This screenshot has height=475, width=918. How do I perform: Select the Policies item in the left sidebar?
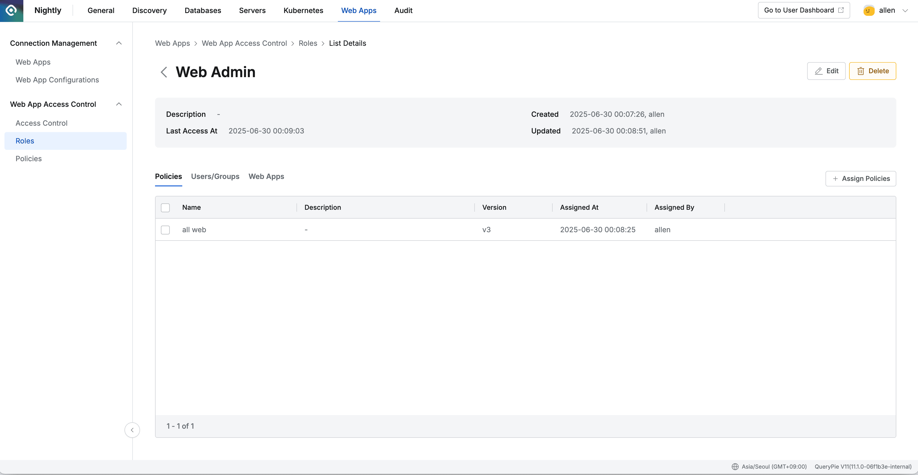(x=28, y=158)
